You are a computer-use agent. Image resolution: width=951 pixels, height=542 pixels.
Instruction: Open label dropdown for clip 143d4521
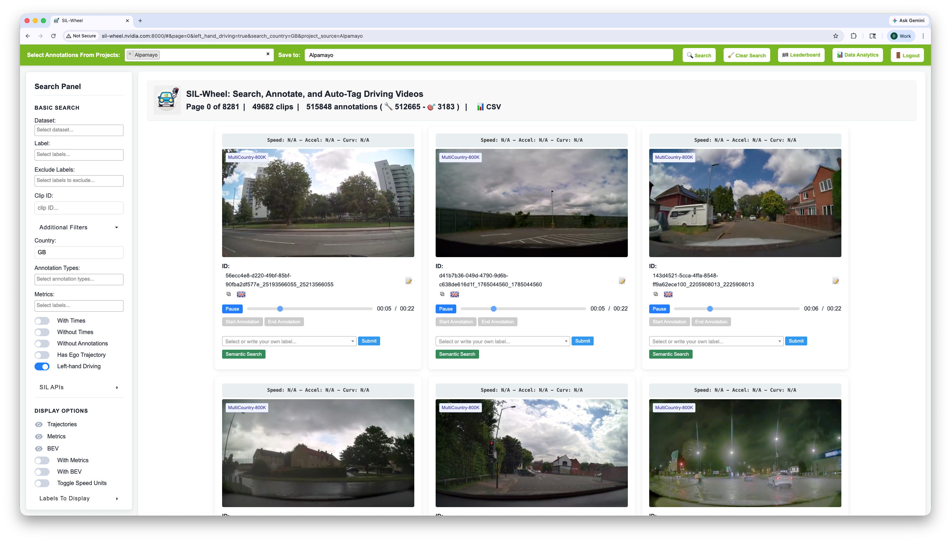tap(716, 342)
